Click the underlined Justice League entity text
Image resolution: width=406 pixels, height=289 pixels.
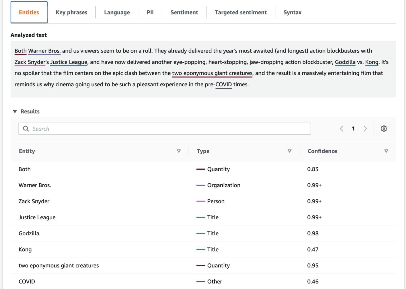tap(68, 62)
